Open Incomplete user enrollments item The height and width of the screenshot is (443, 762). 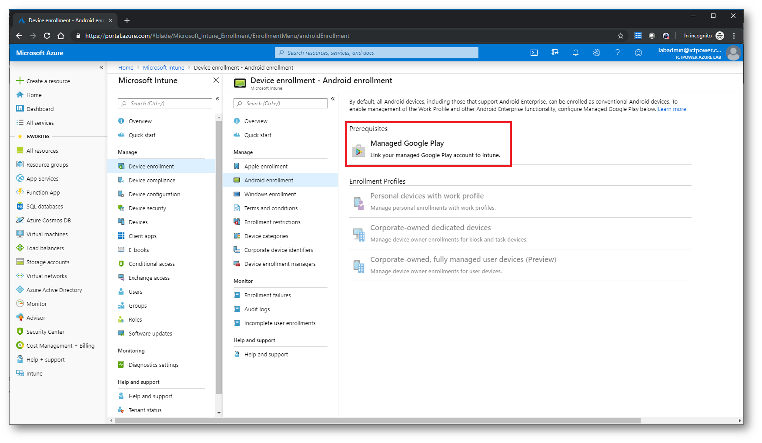[281, 323]
